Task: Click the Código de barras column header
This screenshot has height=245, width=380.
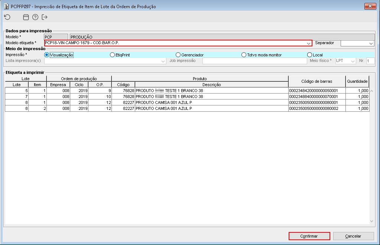Action: (317, 82)
